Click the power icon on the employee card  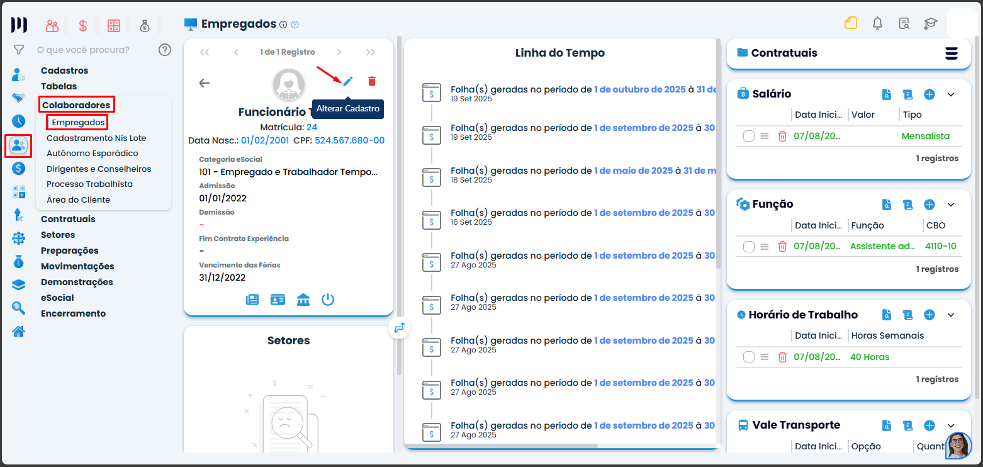(327, 300)
